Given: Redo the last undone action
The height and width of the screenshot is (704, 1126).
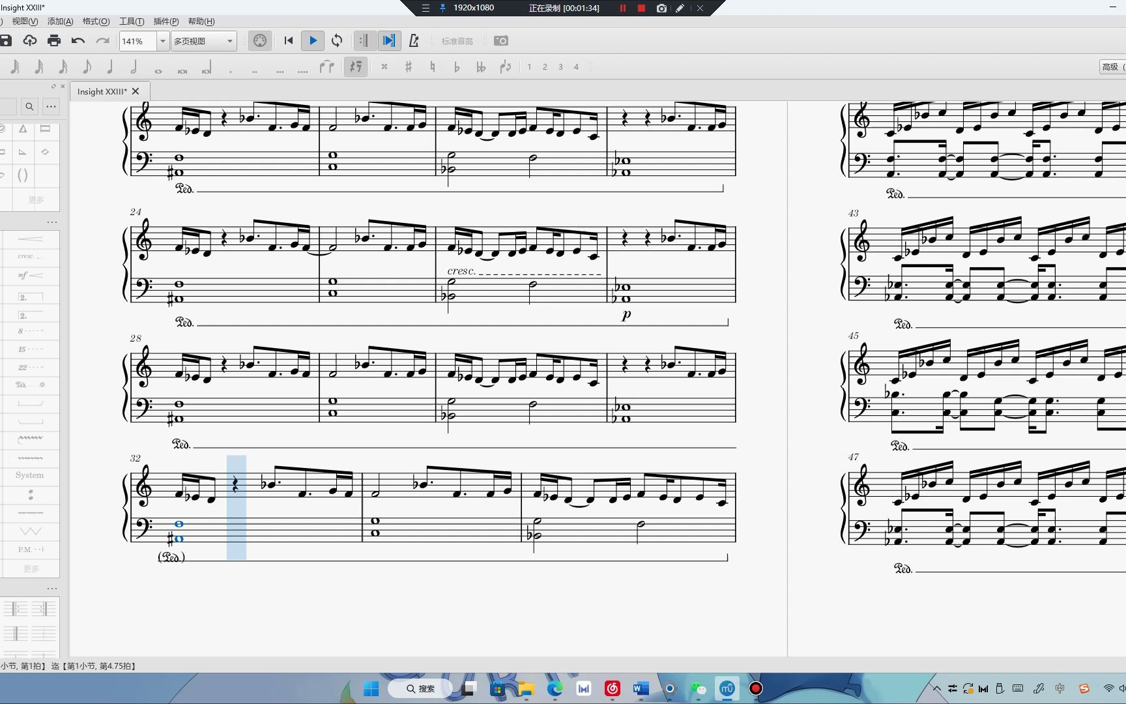Looking at the screenshot, I should point(102,40).
